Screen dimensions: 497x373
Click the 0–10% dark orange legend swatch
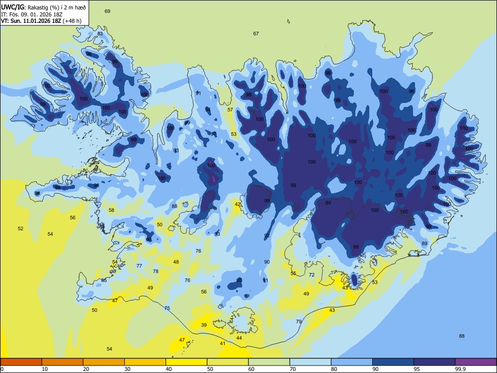21,362
